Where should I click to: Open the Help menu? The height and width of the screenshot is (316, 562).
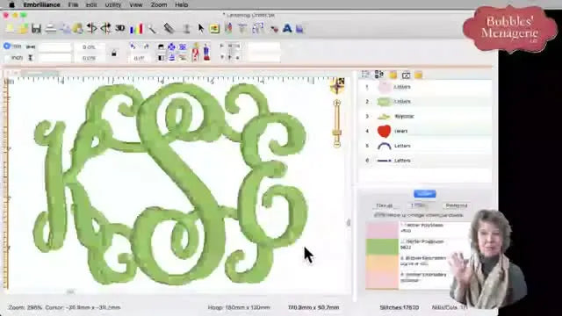point(182,4)
